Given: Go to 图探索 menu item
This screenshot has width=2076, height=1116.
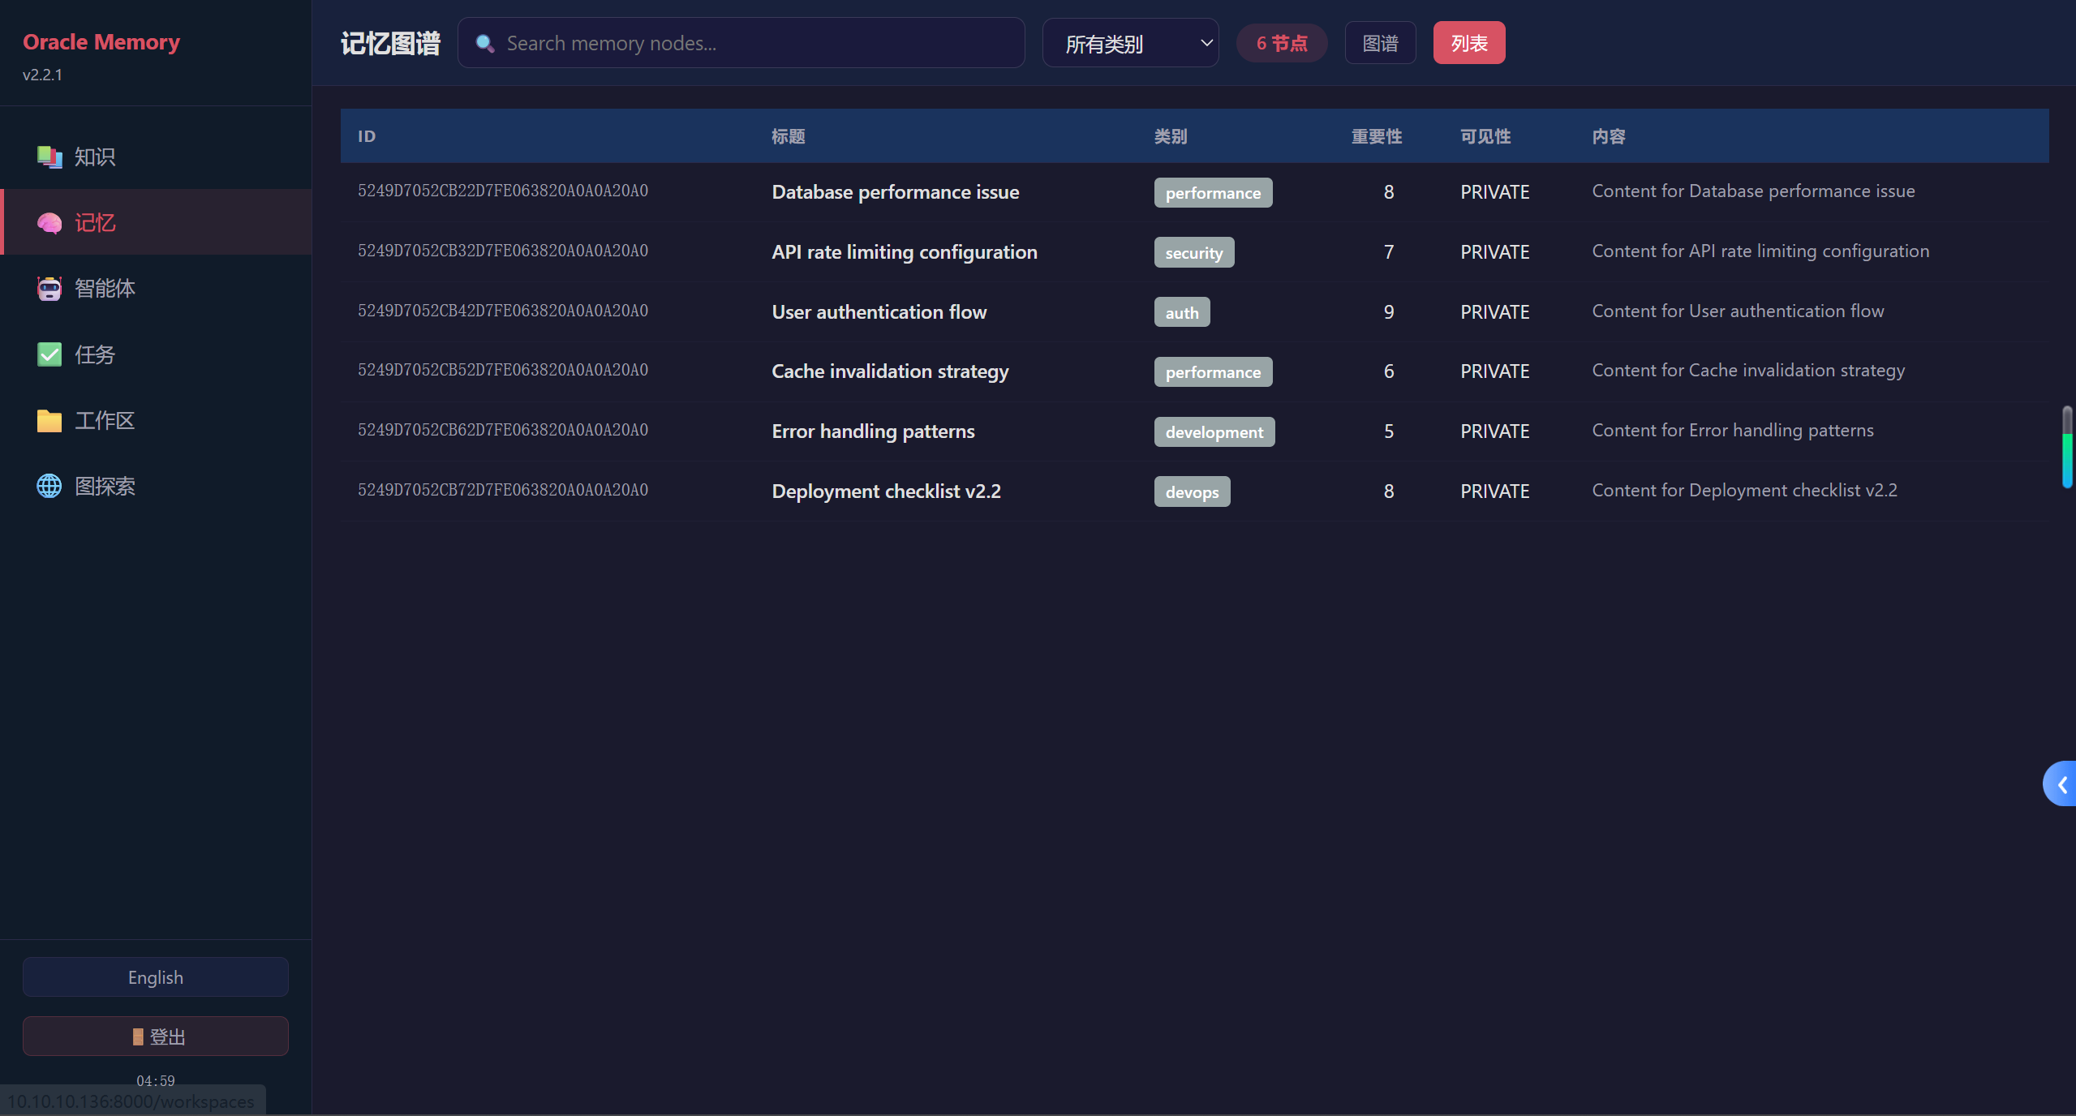Looking at the screenshot, I should click(x=156, y=486).
